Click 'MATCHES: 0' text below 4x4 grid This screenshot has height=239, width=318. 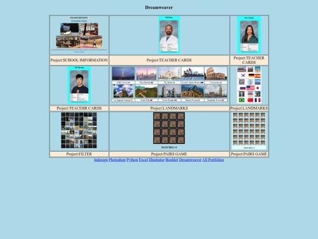tap(169, 148)
